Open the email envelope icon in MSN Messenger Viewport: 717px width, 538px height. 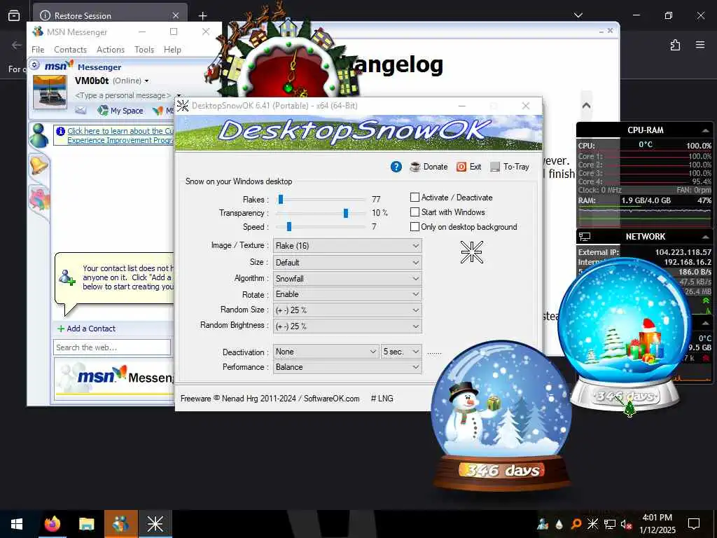point(81,110)
